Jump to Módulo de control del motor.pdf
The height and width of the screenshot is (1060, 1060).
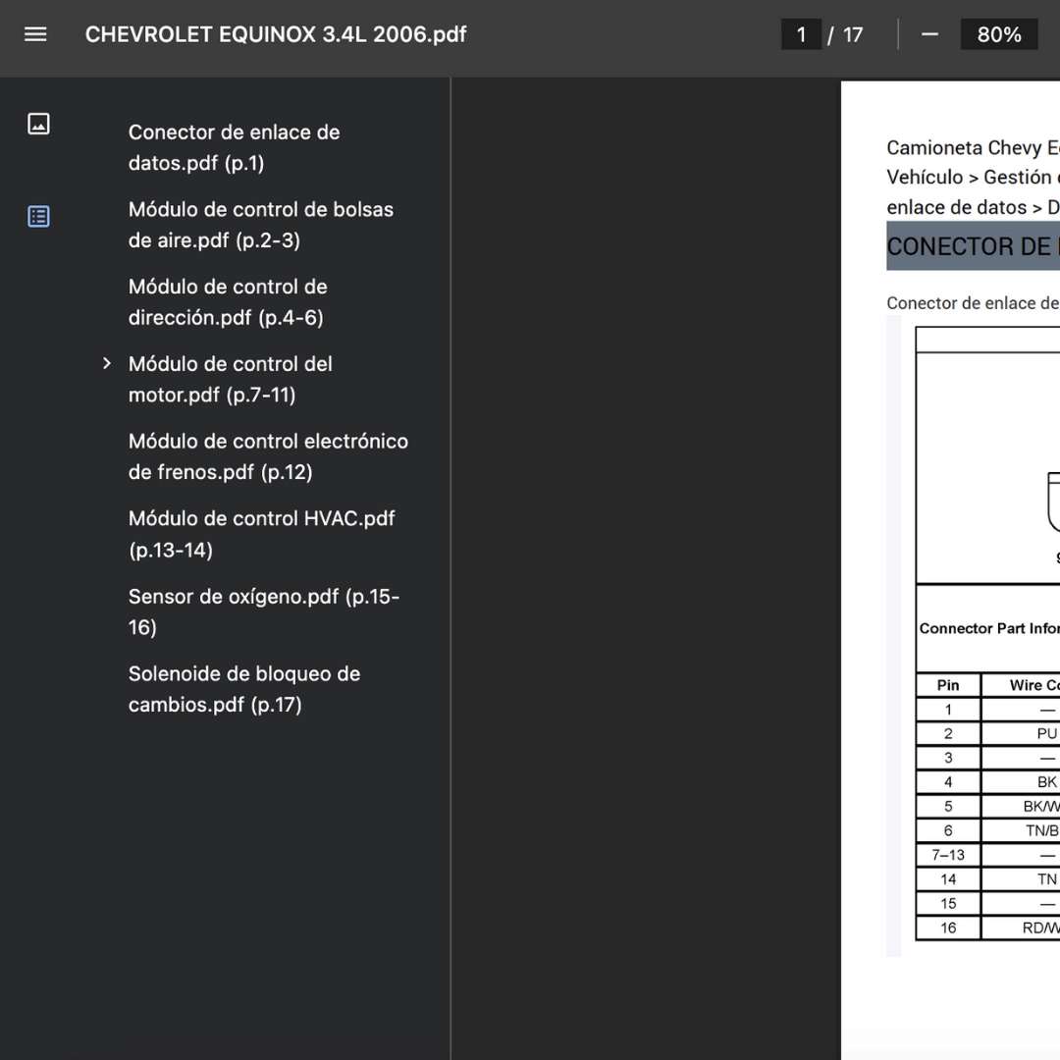(x=230, y=379)
